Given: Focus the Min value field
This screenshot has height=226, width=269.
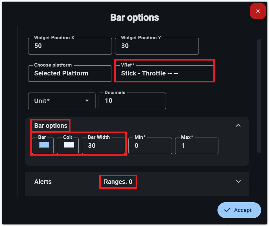Looking at the screenshot, I should pos(150,146).
